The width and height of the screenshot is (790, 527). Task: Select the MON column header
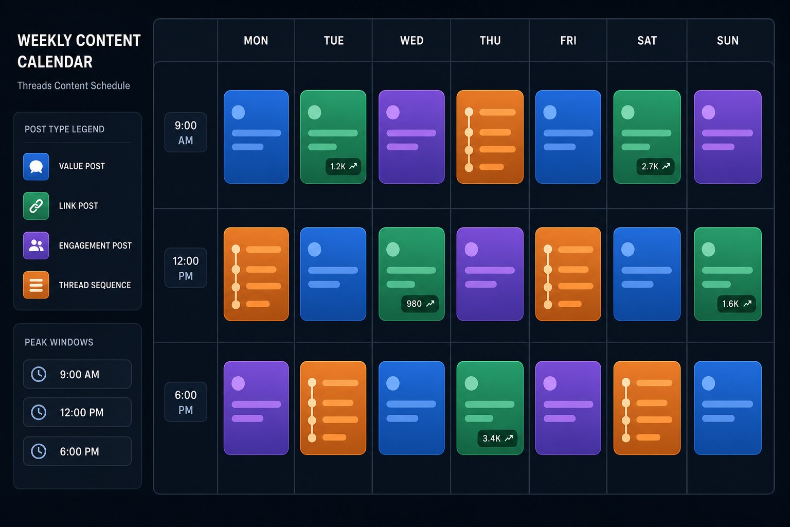pos(256,41)
